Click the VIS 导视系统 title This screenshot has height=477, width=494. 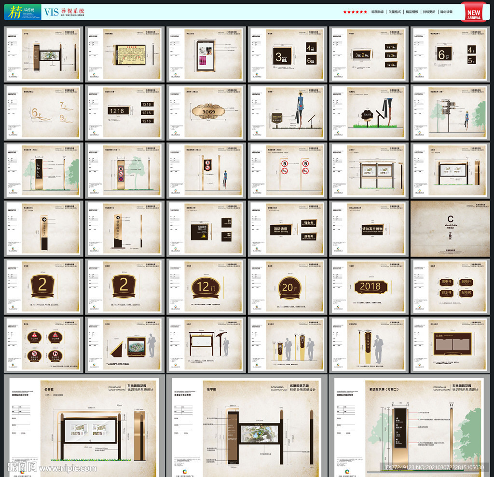point(64,12)
